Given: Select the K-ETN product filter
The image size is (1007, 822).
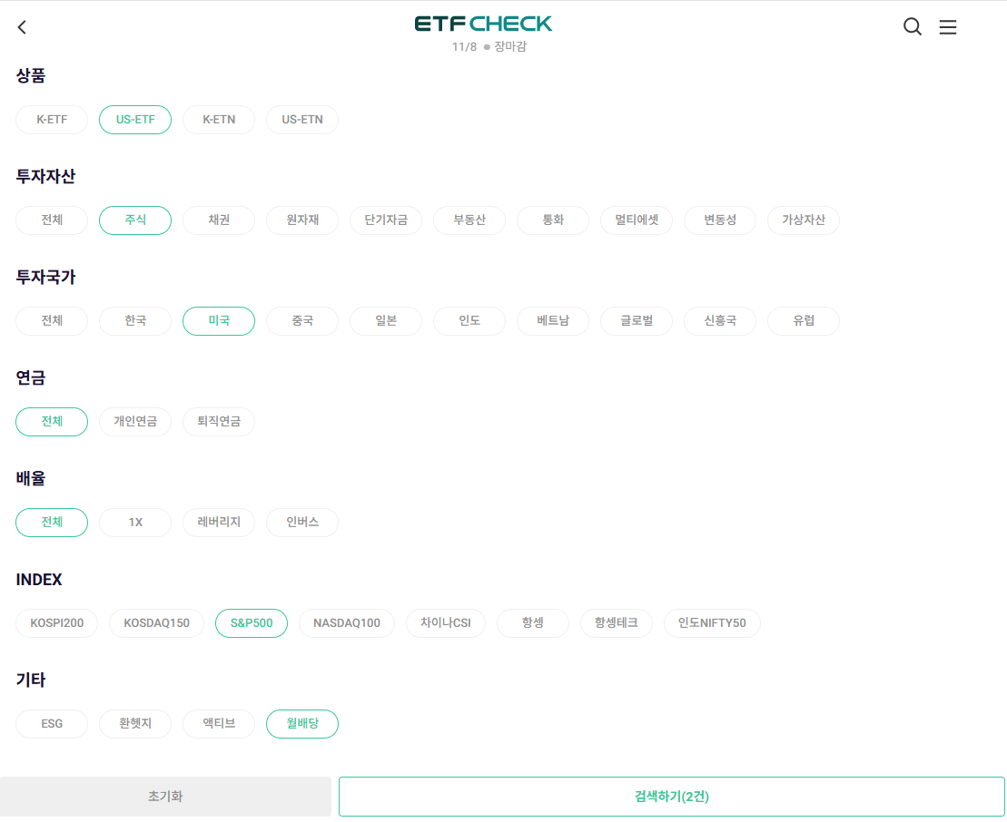Looking at the screenshot, I should tap(218, 119).
